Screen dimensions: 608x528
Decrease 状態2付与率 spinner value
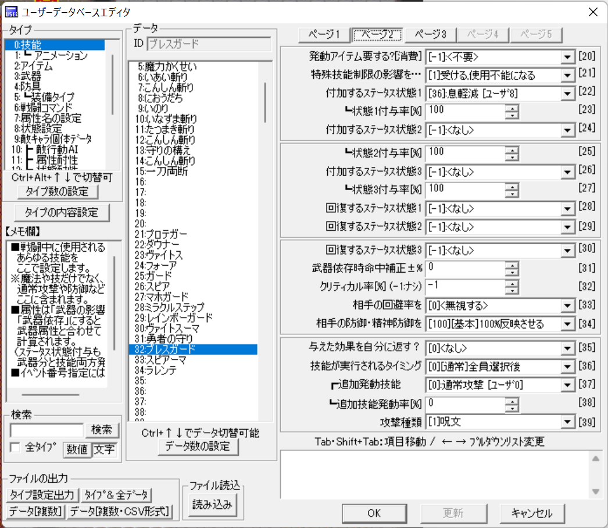512,157
